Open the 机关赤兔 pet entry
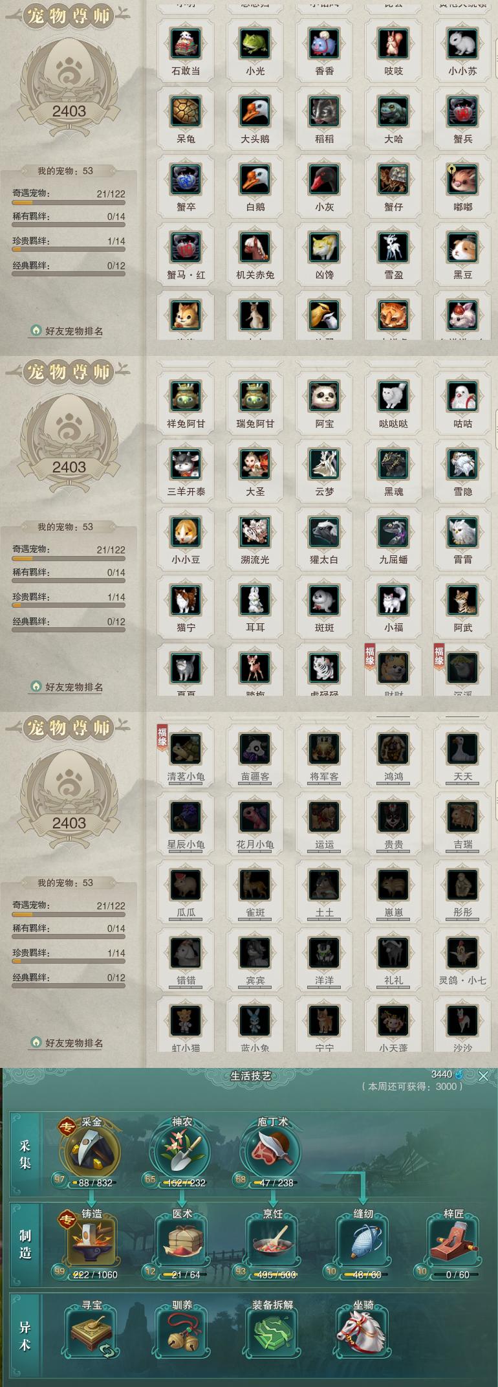 255,247
